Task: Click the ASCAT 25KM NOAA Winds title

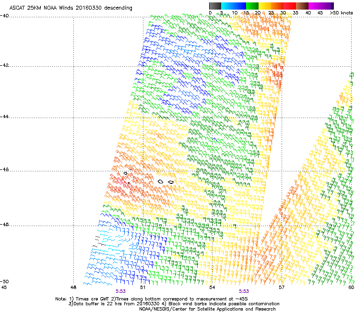Action: (x=71, y=8)
